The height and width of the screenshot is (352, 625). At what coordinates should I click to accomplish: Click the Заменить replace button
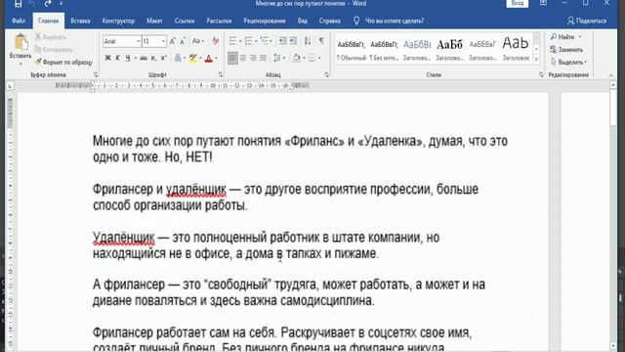click(566, 50)
